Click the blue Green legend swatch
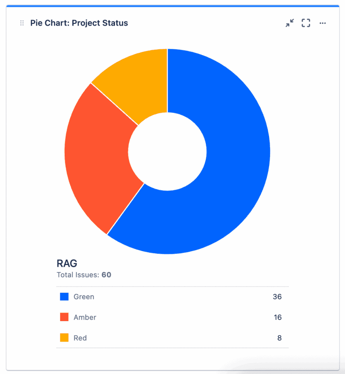Screen dimensions: 345x374 pos(64,297)
